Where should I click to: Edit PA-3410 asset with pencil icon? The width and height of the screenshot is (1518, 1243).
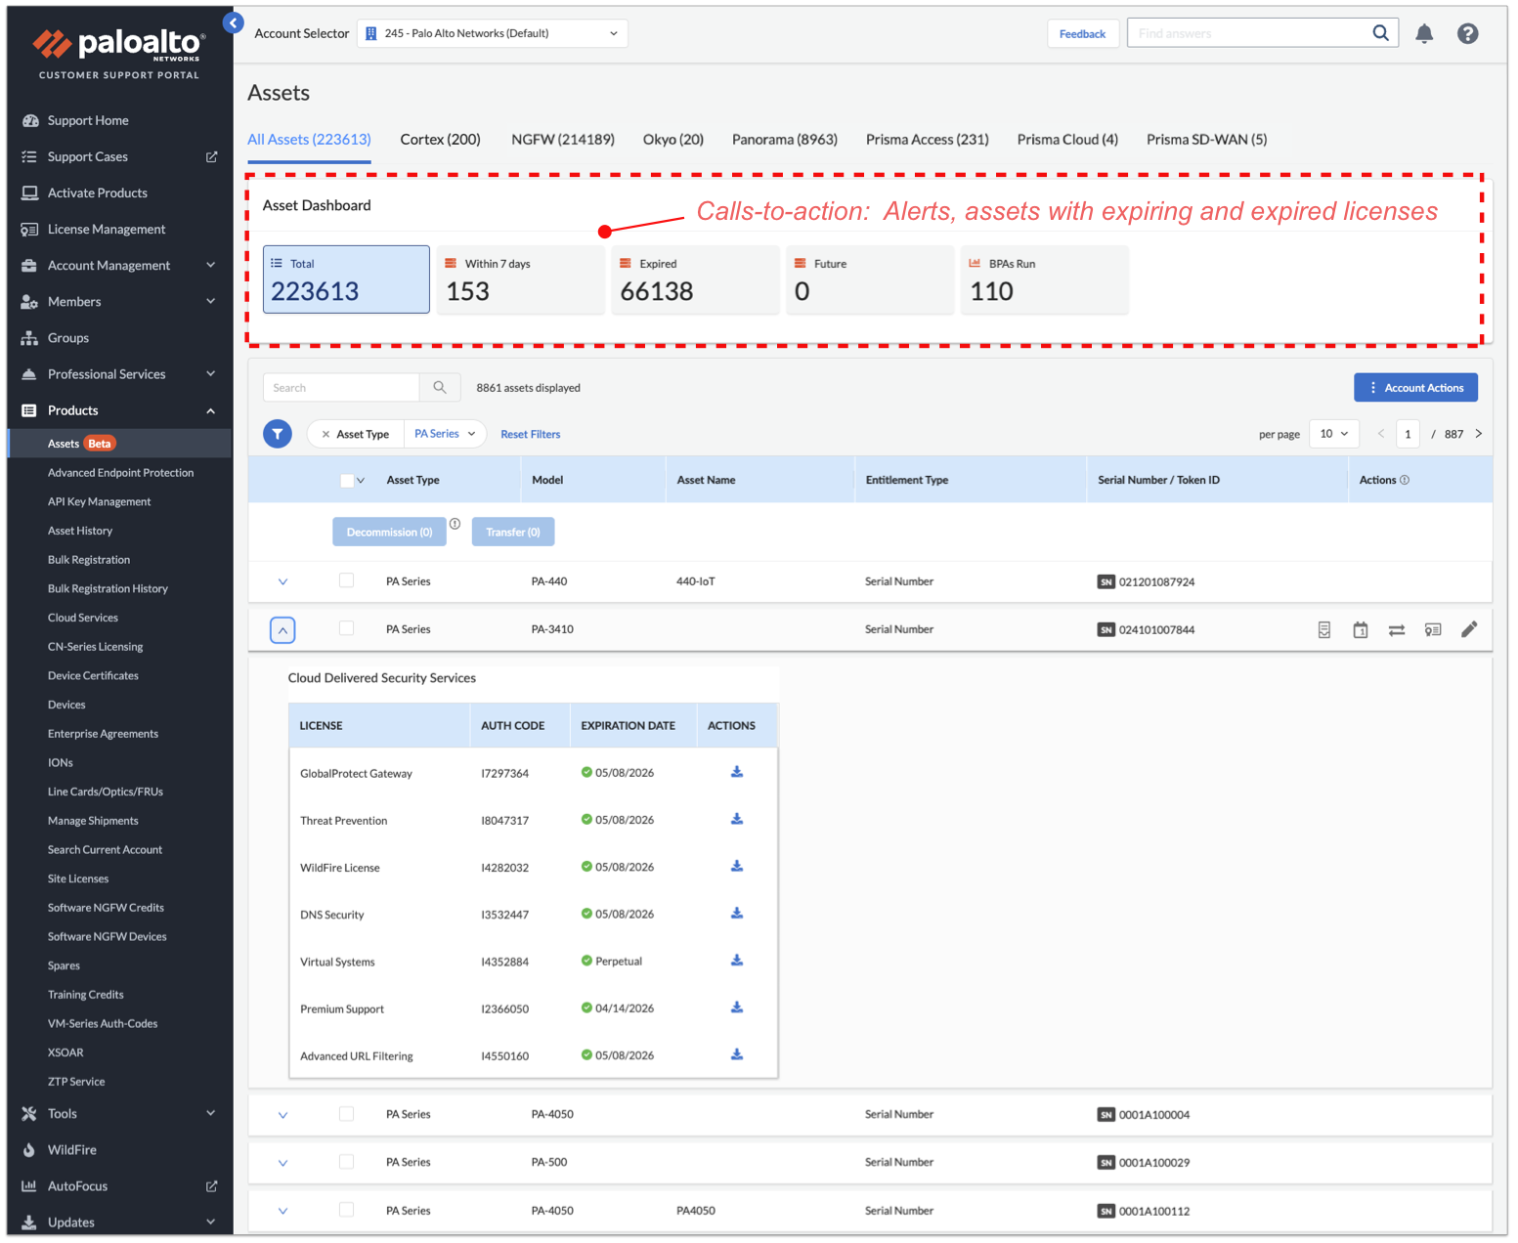tap(1469, 629)
